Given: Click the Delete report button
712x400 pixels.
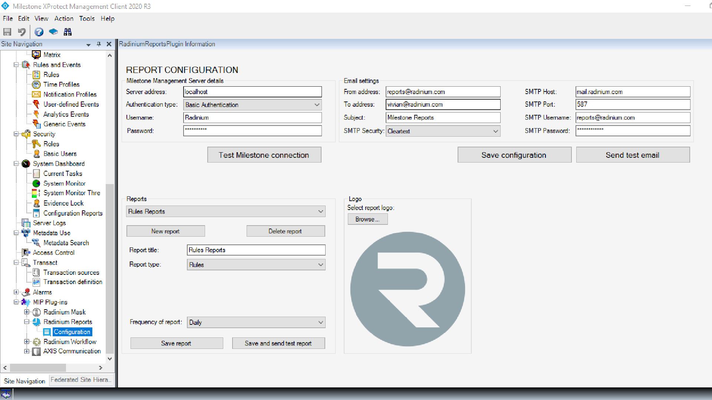Looking at the screenshot, I should point(286,231).
